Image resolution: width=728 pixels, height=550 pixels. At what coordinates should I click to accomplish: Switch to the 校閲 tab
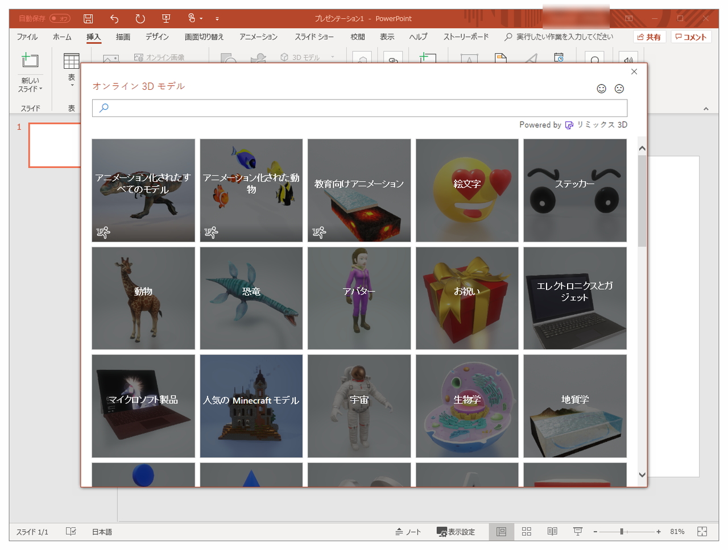[x=358, y=37]
